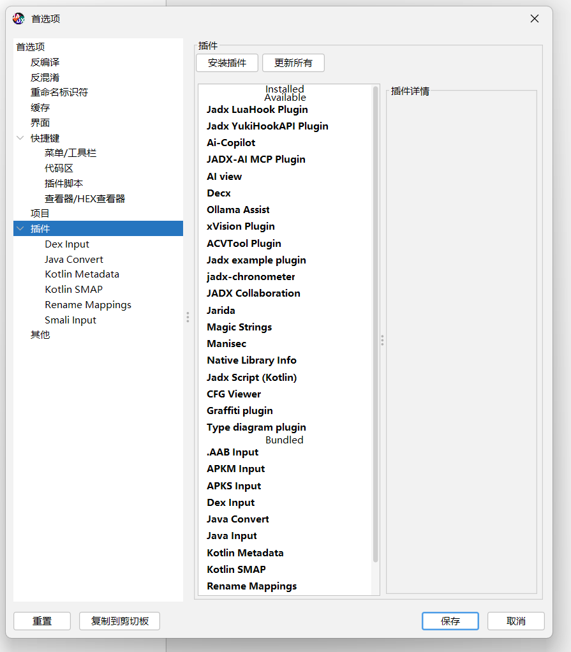Viewport: 571px width, 652px height.
Task: Select 反混淆 in the preferences tree
Action: (45, 77)
